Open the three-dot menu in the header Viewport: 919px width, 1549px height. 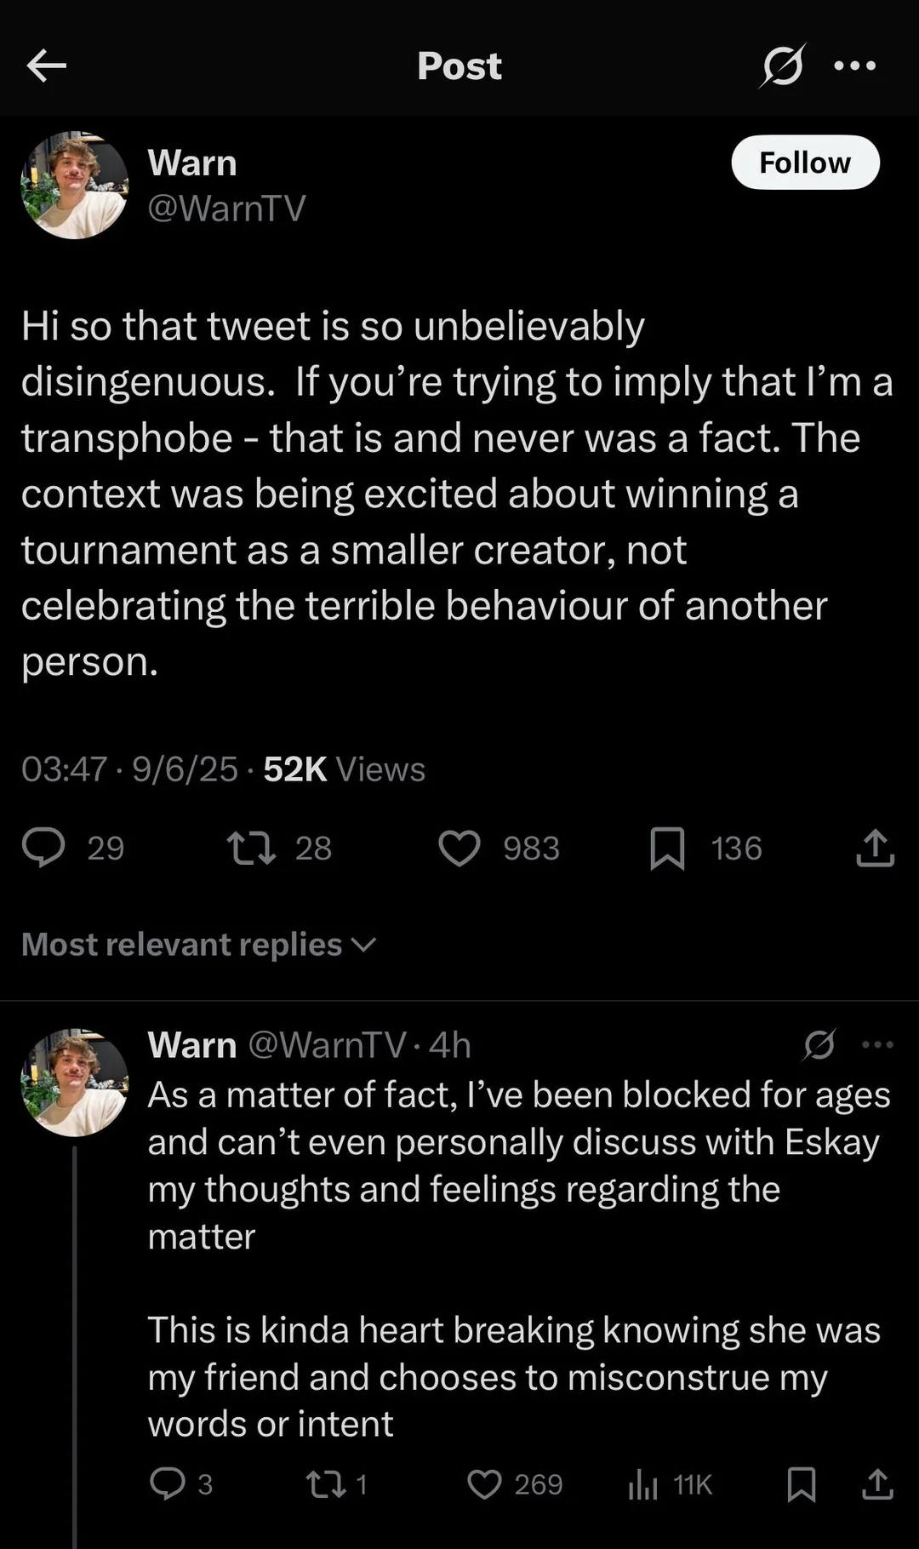[x=854, y=66]
